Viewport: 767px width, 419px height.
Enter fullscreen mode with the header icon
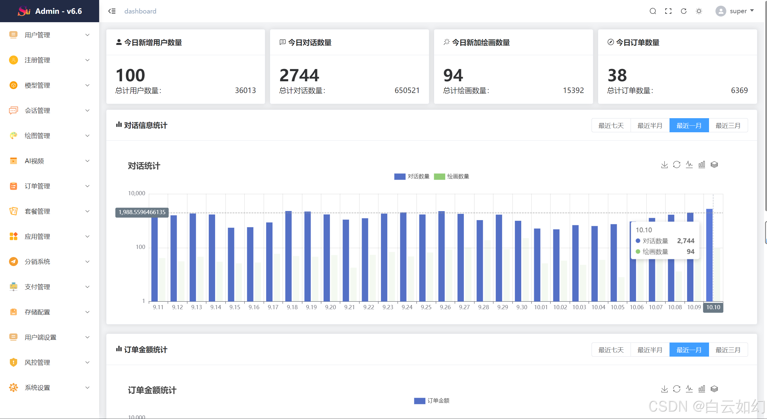tap(668, 11)
